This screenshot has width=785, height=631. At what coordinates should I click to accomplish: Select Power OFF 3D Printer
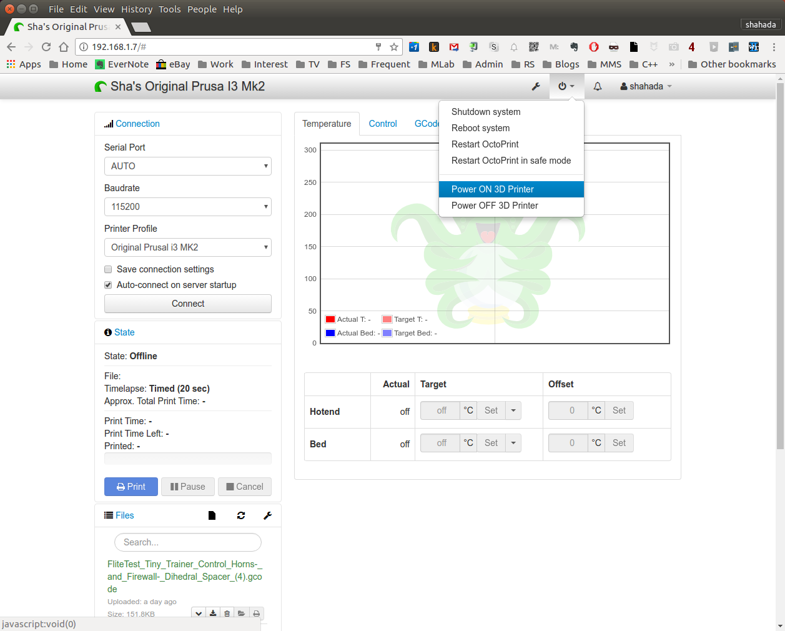pos(511,206)
